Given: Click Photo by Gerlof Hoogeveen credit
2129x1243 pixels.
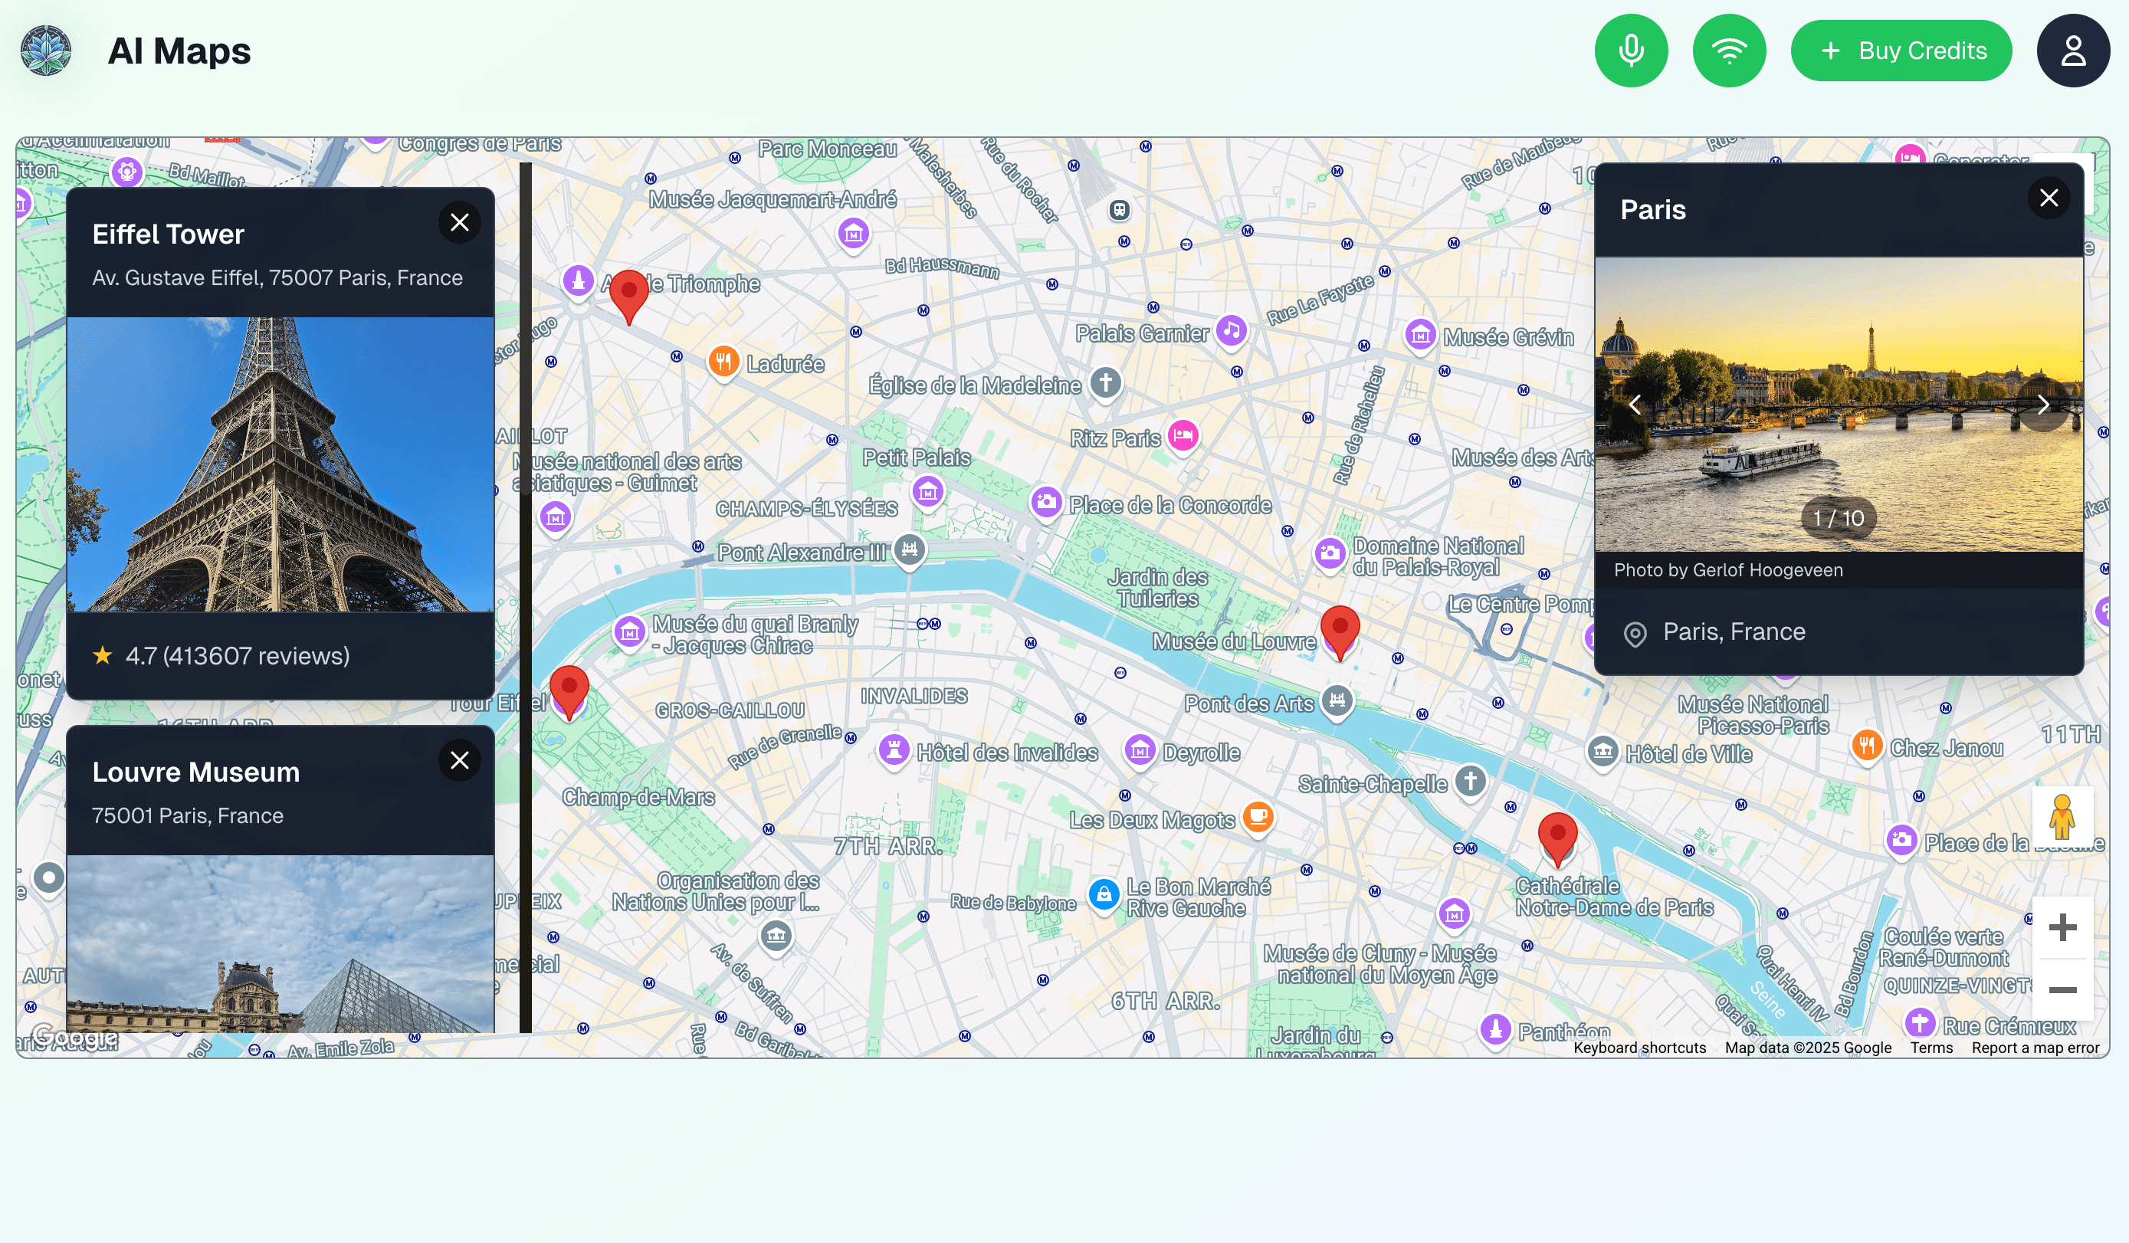Looking at the screenshot, I should point(1727,570).
